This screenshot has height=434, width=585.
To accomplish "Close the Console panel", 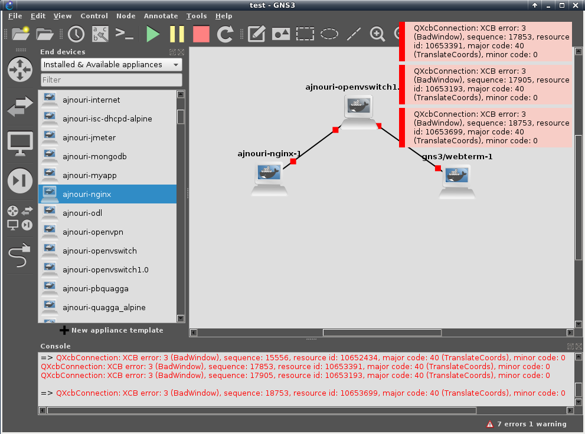I will [579, 347].
